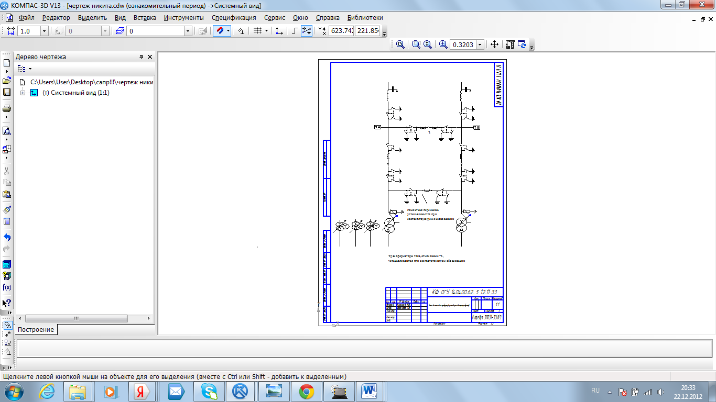Open the zoom scale 0.3203 dropdown
Image resolution: width=716 pixels, height=402 pixels.
pos(480,45)
